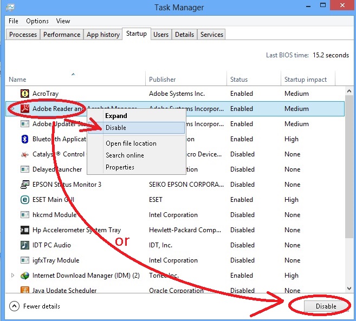Switch to the Performance tab
Image resolution: width=356 pixels, height=321 pixels.
62,35
